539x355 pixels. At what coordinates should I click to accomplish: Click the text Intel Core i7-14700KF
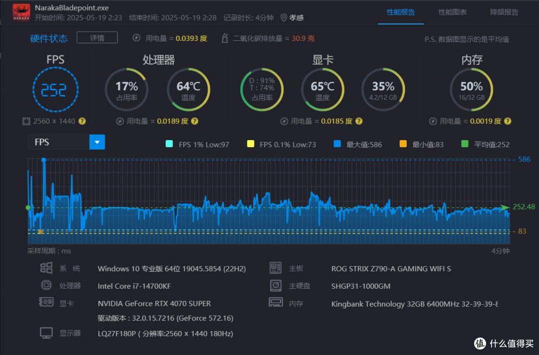pyautogui.click(x=134, y=286)
